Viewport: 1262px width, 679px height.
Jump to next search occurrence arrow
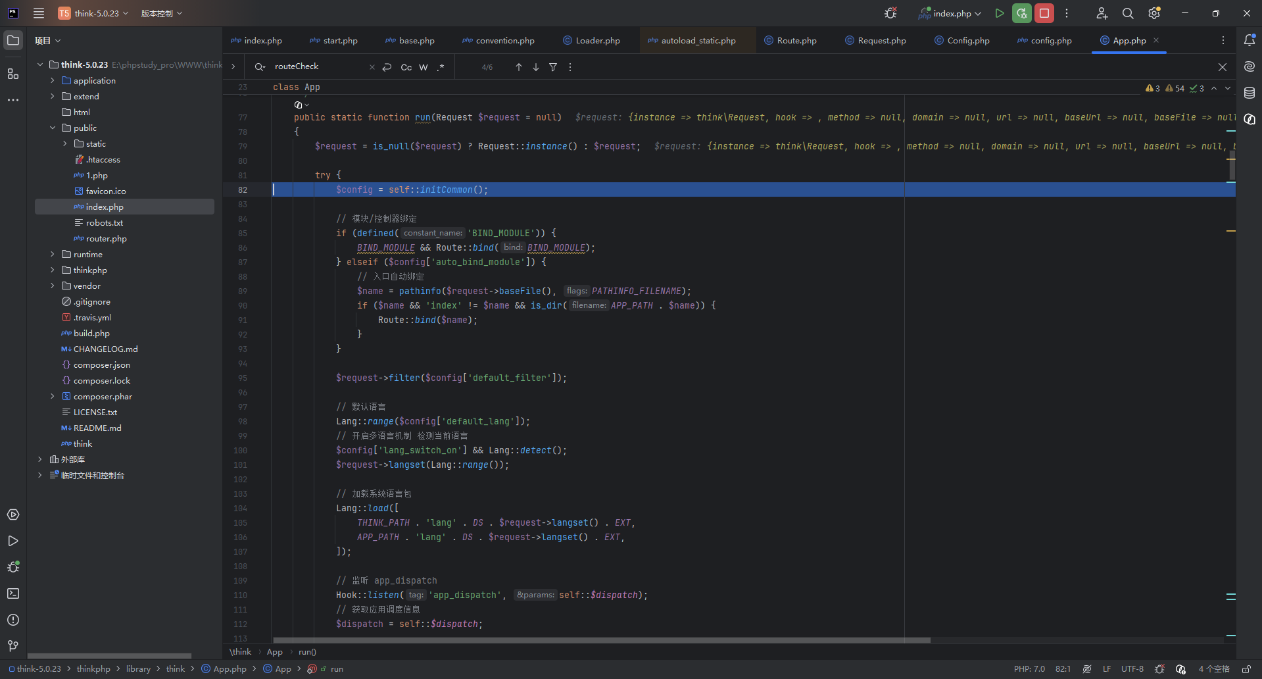pos(536,67)
